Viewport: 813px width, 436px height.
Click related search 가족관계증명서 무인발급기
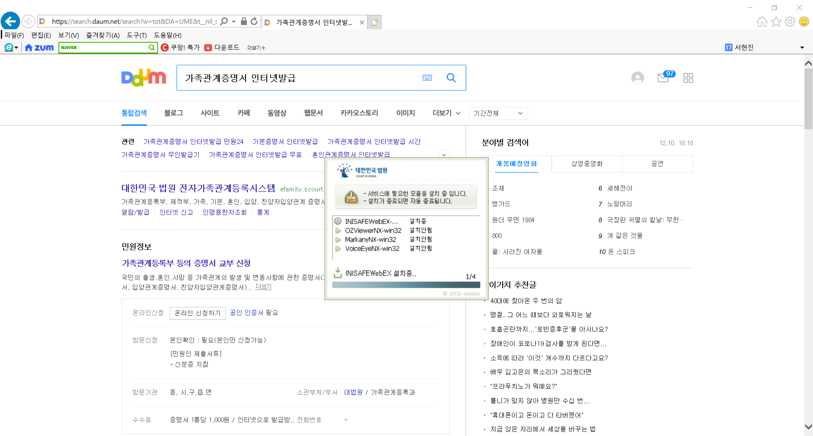160,155
